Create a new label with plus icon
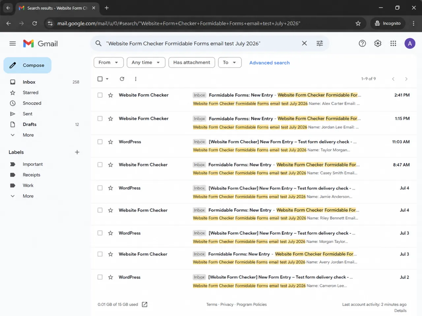This screenshot has height=316, width=422. pyautogui.click(x=77, y=152)
